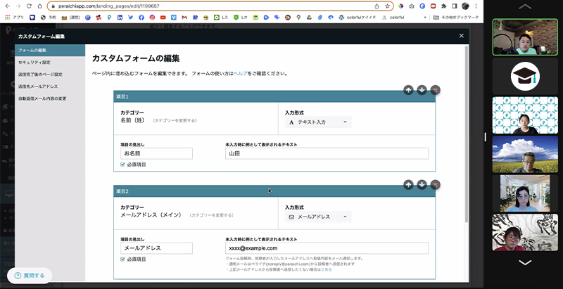Screen dimensions: 563x289
Task: Delete 項目2 with the red X icon
Action: (435, 184)
